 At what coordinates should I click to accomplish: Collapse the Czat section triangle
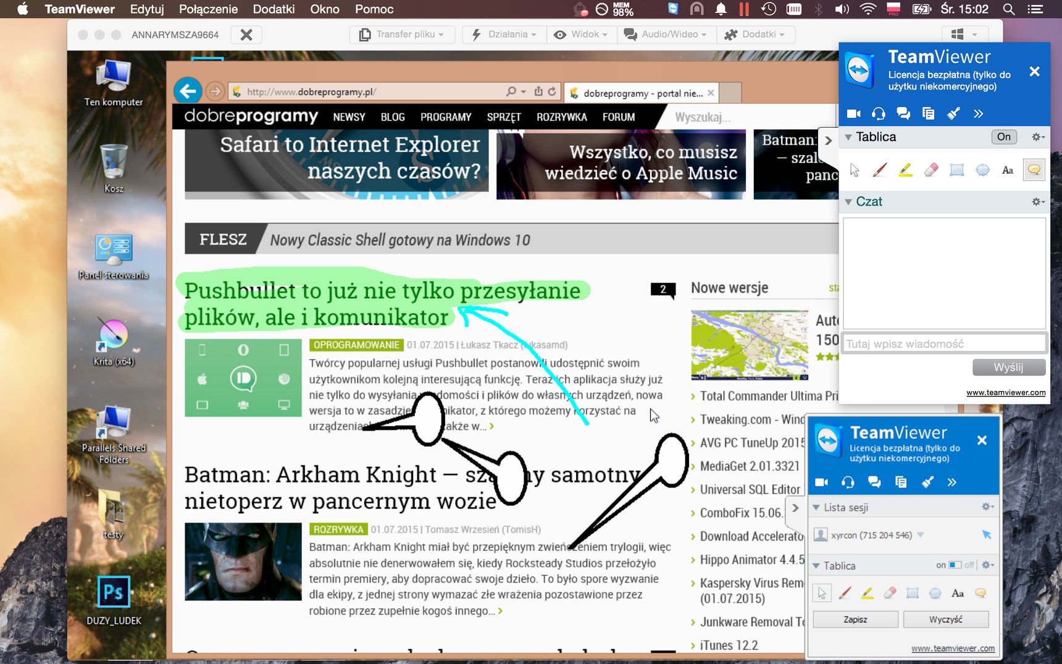click(x=848, y=202)
